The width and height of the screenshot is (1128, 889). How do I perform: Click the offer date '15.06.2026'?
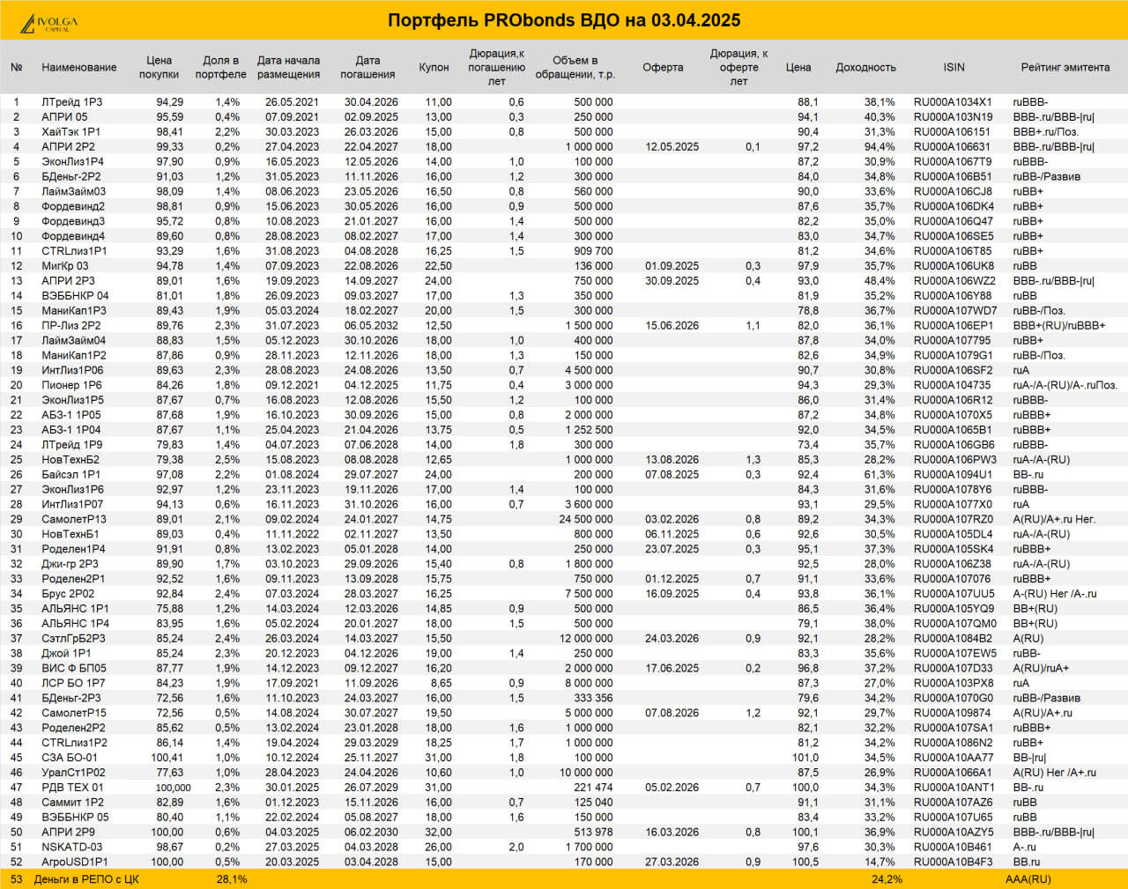(672, 326)
